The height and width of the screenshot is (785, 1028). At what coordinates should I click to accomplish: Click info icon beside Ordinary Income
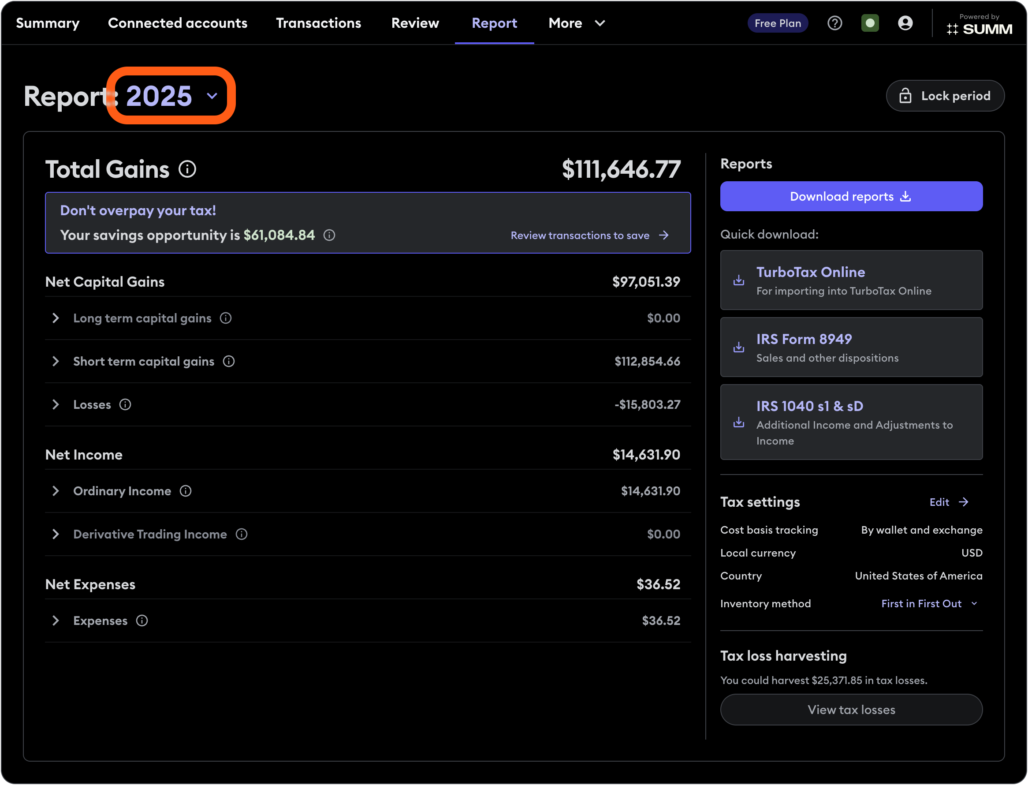(x=186, y=491)
